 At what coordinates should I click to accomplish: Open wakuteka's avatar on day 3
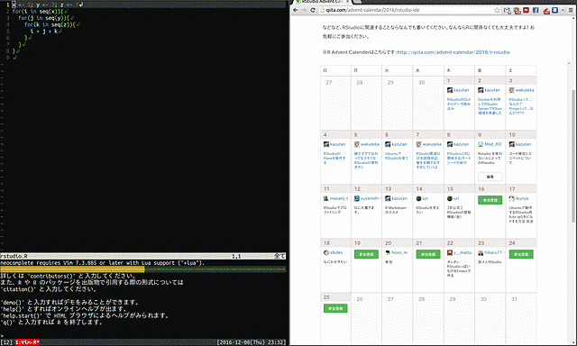click(x=511, y=90)
